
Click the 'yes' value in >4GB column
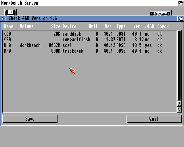pos(148,45)
